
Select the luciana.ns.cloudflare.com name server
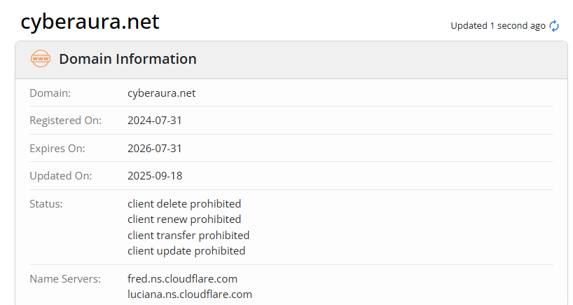(x=190, y=294)
